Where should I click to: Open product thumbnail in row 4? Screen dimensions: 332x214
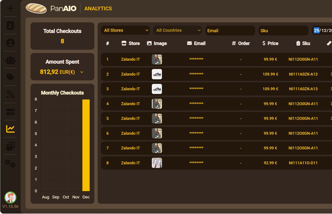click(157, 104)
